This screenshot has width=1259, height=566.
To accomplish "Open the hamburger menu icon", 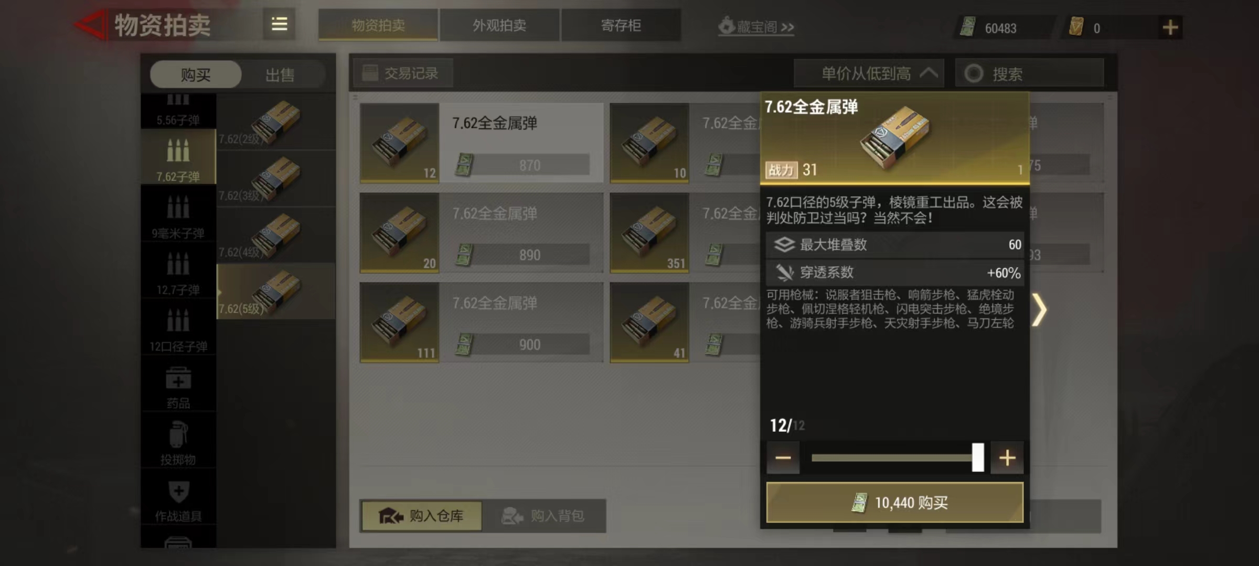I will pos(279,24).
